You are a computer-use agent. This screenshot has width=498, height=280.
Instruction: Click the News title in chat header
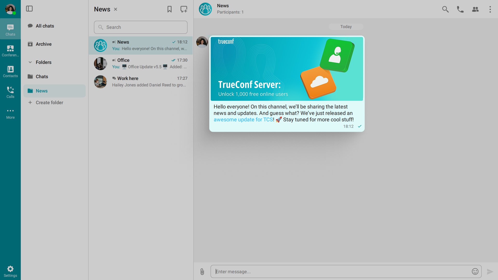click(x=223, y=6)
